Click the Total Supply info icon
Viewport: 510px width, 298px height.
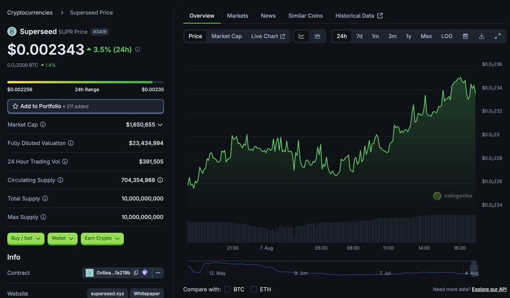[x=45, y=199]
